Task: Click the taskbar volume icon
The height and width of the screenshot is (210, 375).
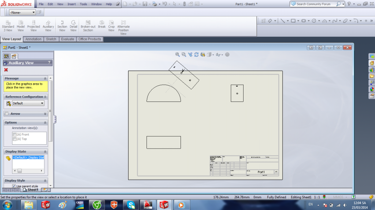Action: point(345,205)
